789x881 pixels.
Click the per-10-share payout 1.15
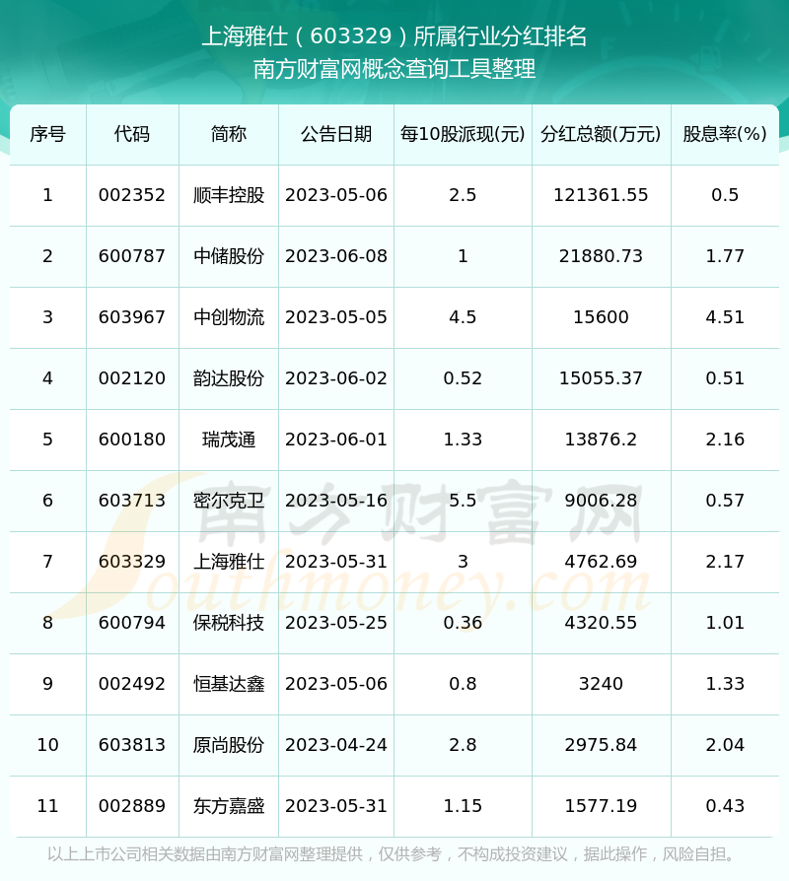463,806
